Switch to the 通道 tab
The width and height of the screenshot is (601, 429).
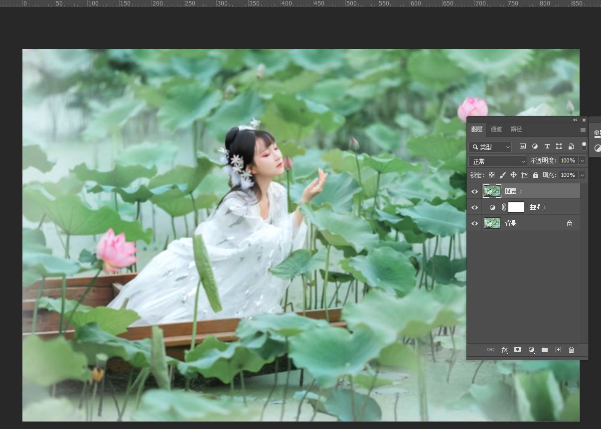point(496,129)
